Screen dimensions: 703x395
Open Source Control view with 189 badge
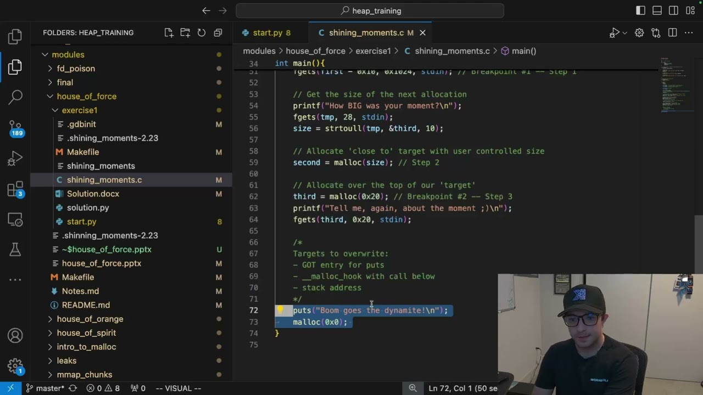(15, 128)
